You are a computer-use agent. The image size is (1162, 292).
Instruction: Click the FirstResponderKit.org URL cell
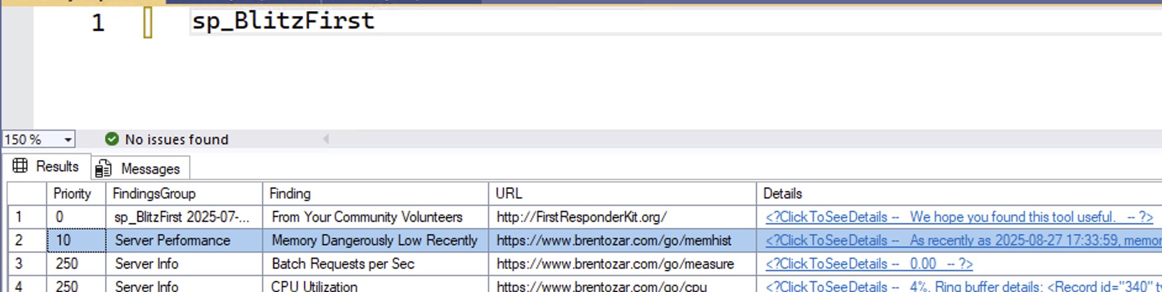(x=581, y=217)
